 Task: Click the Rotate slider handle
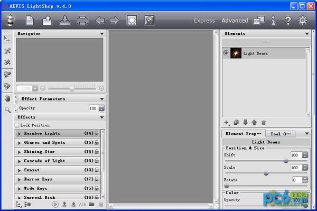point(227,186)
